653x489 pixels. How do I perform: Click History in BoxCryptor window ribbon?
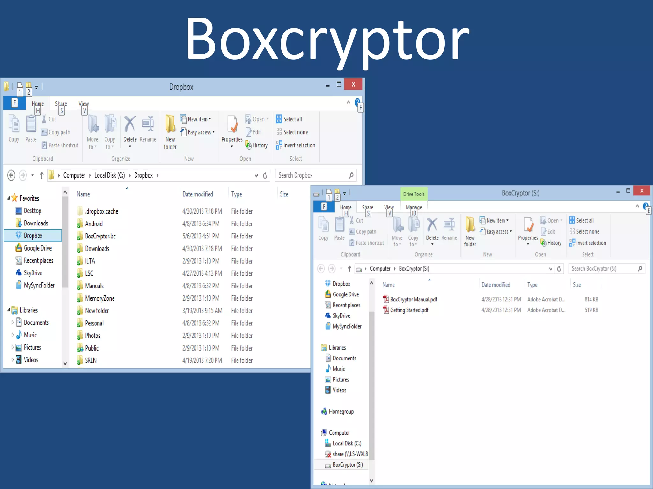coord(551,243)
